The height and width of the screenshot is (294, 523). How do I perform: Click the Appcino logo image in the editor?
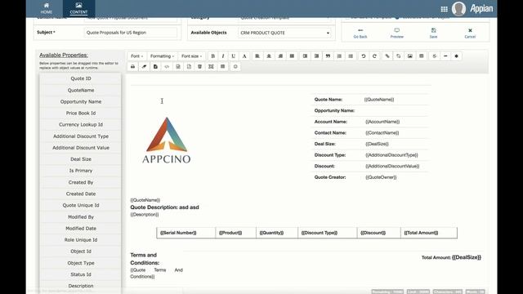(167, 140)
